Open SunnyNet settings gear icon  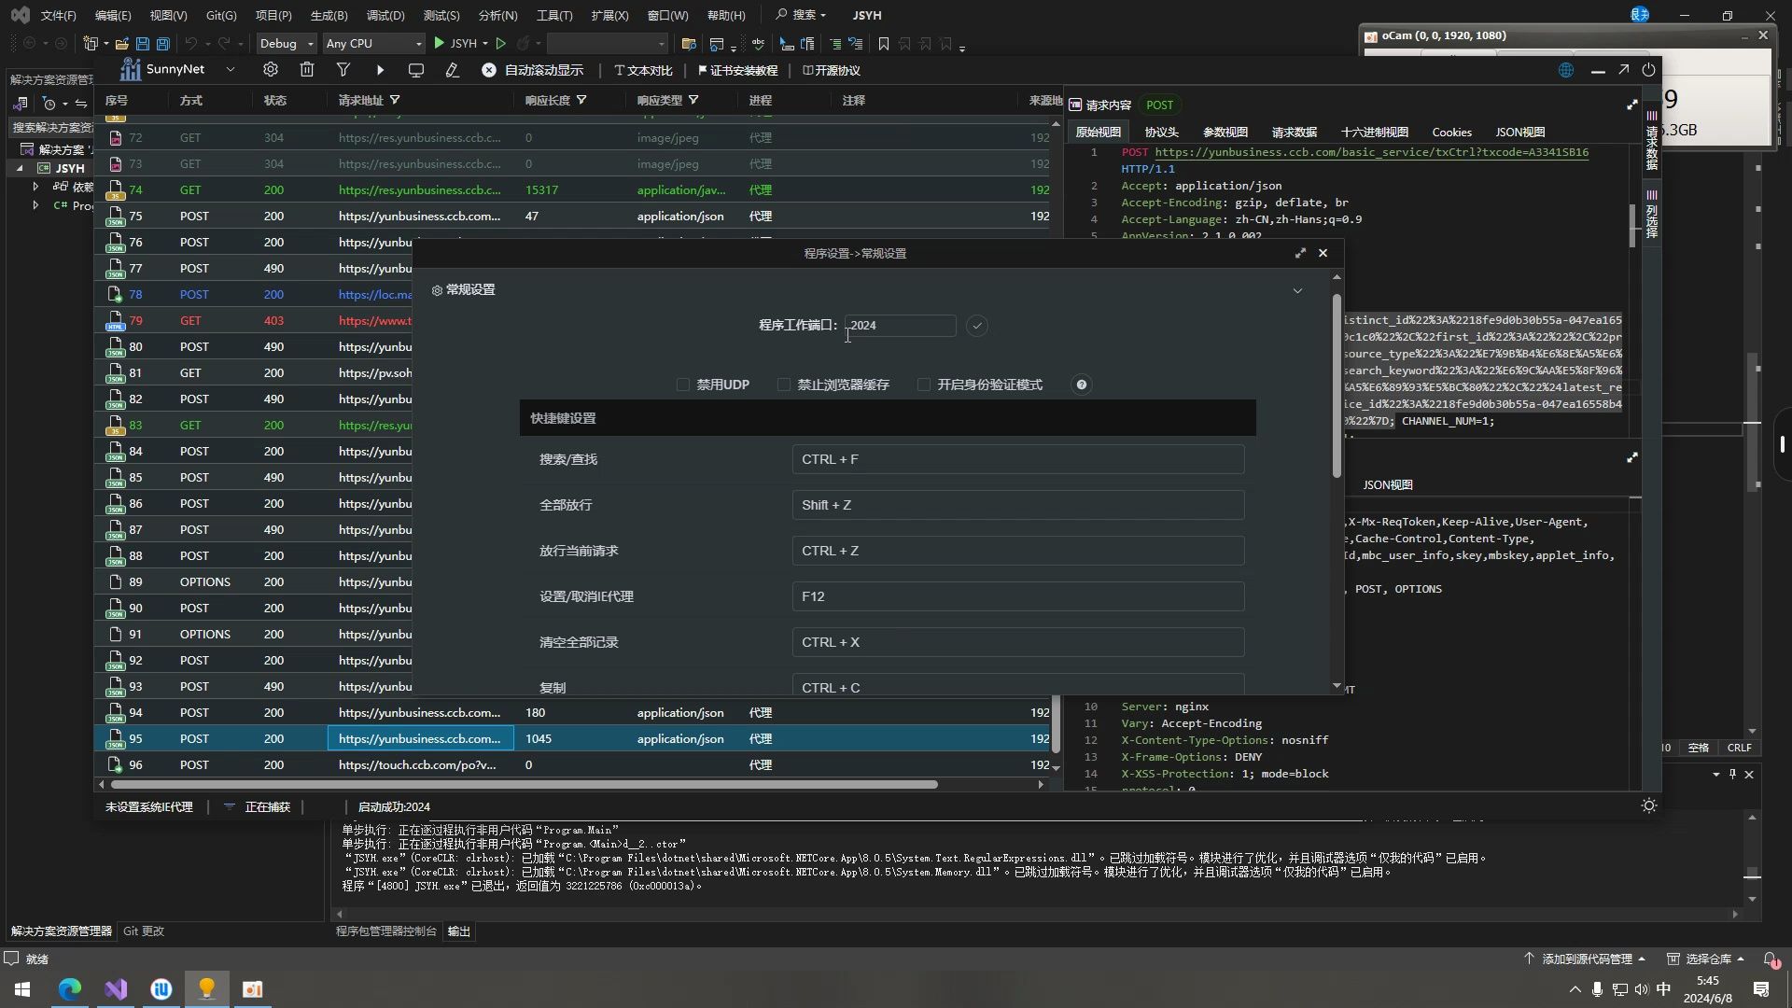tap(271, 70)
